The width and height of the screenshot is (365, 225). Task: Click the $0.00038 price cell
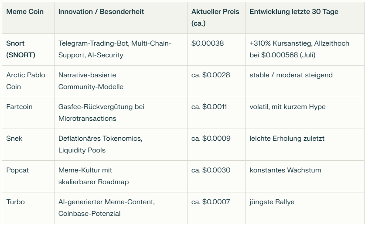pyautogui.click(x=208, y=43)
